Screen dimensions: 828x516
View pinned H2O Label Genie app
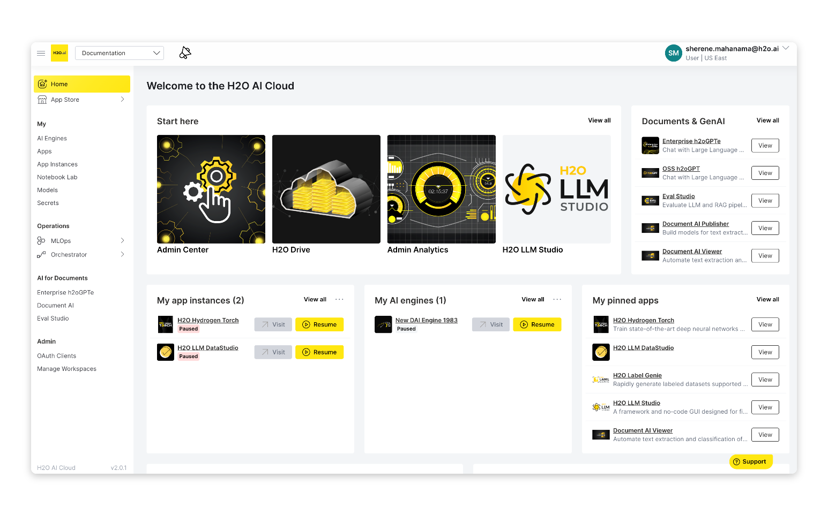pyautogui.click(x=765, y=380)
